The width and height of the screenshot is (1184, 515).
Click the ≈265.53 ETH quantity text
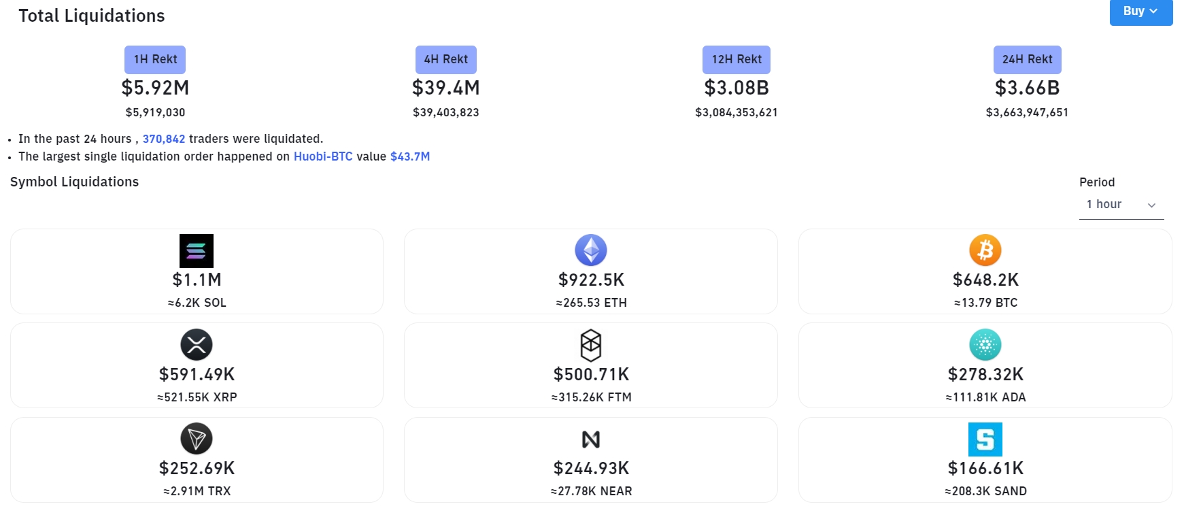(591, 303)
